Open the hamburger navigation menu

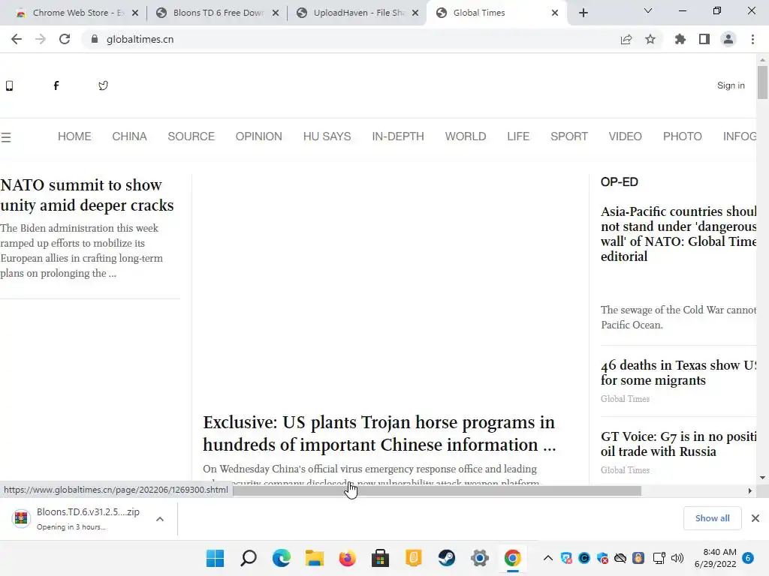[6, 137]
